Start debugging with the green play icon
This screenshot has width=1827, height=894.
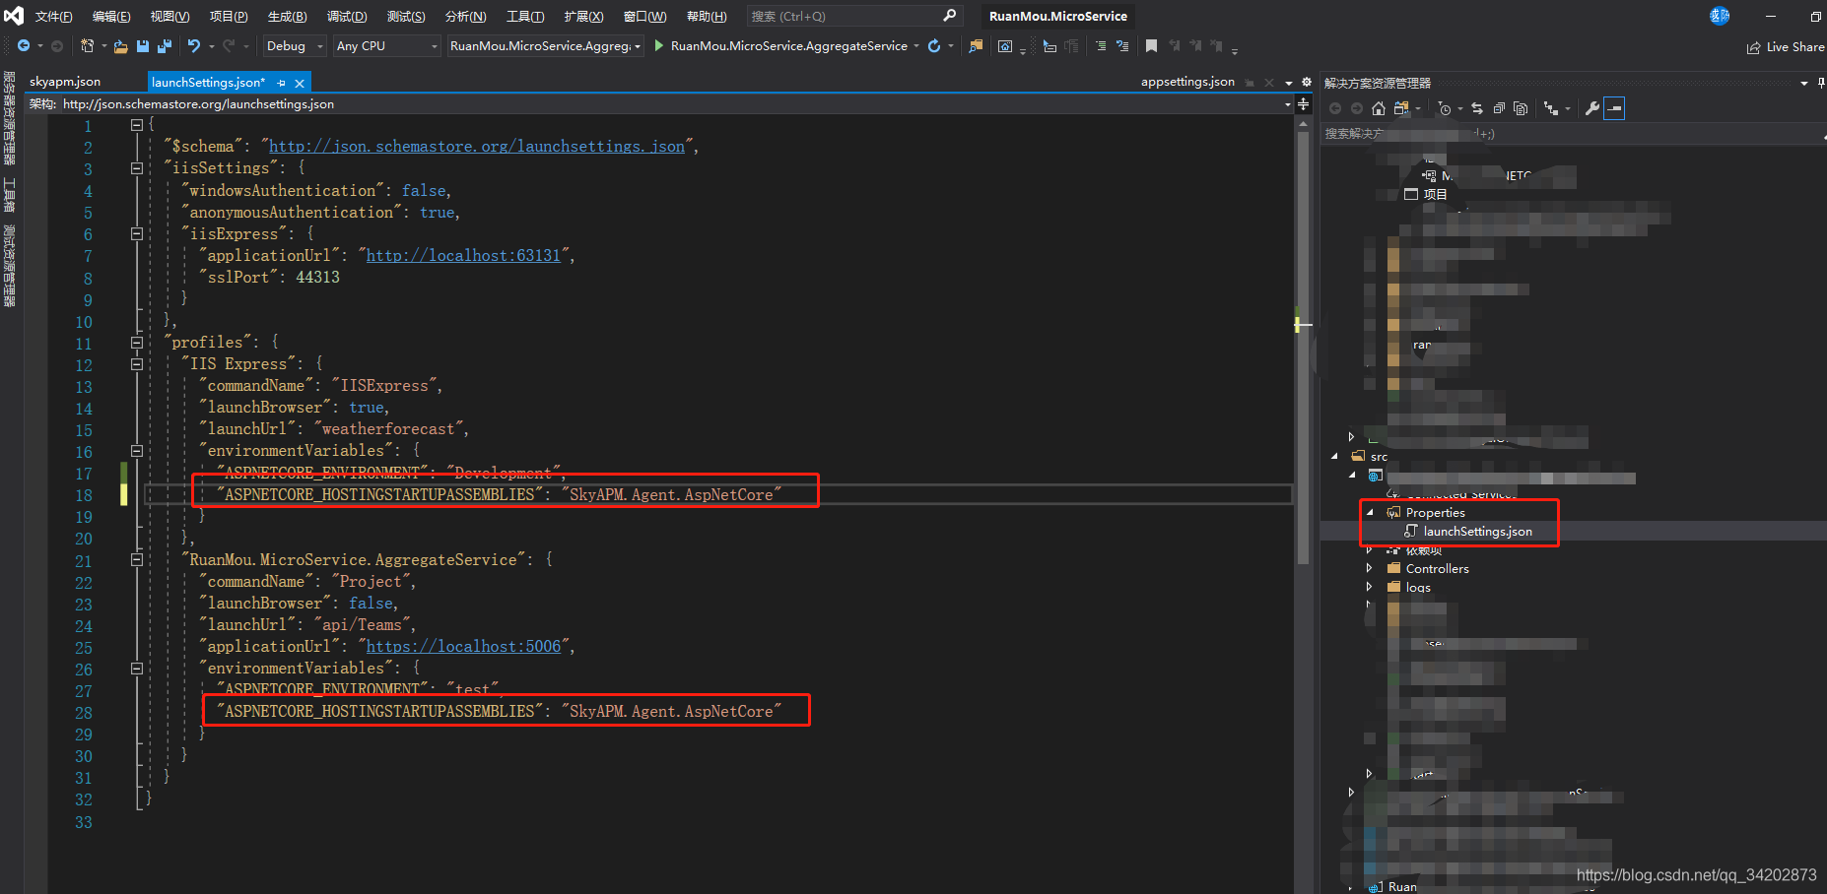(x=659, y=45)
